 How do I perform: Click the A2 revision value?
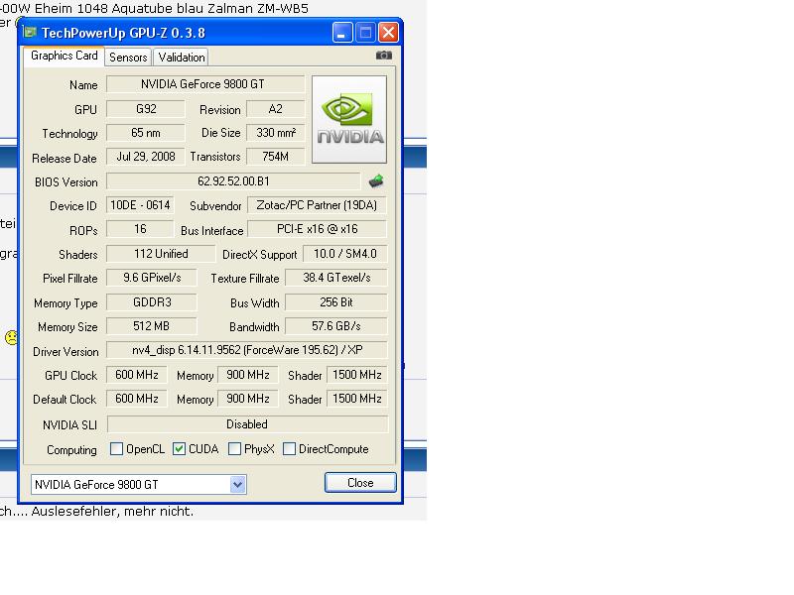(x=276, y=109)
